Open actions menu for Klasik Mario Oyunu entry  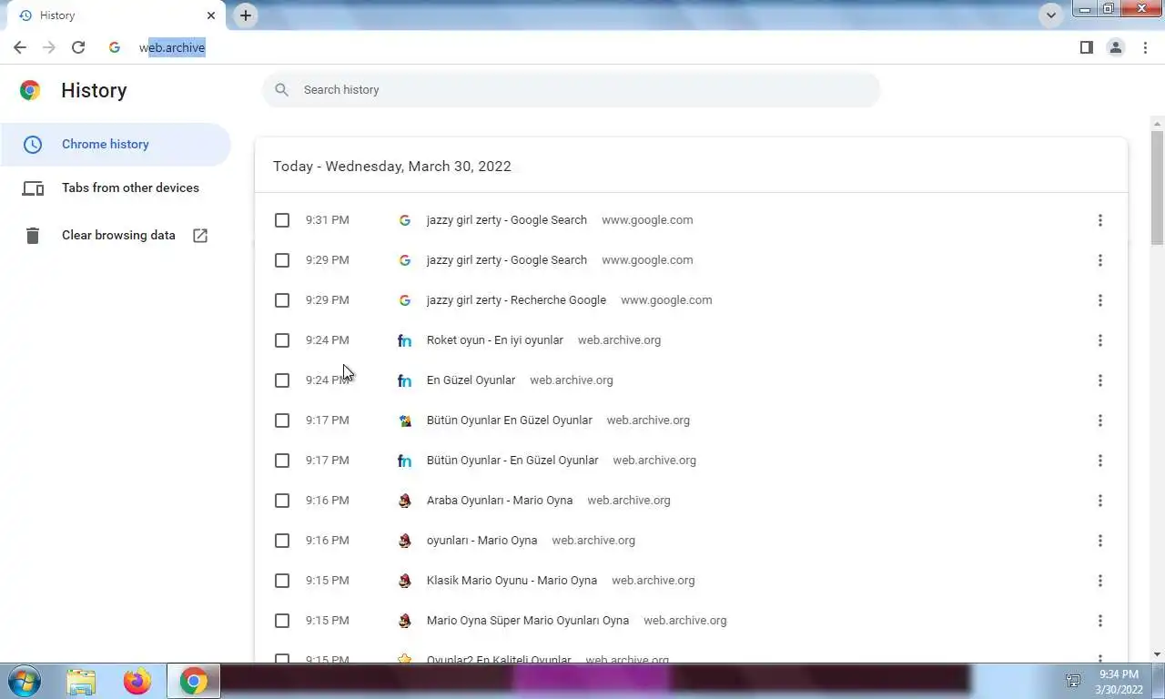coord(1099,581)
